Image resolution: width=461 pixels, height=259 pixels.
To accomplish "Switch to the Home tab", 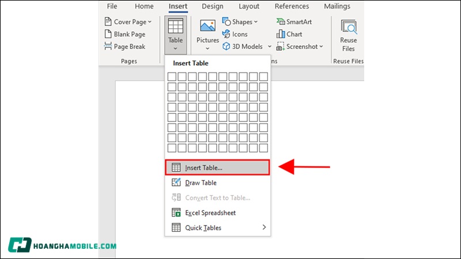I will [x=144, y=6].
